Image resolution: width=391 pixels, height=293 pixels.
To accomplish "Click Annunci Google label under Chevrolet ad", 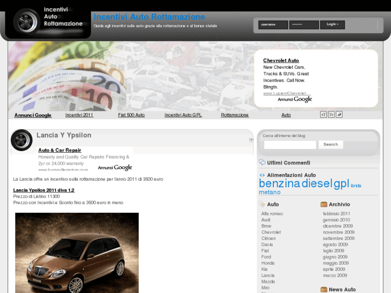I will coord(295,99).
